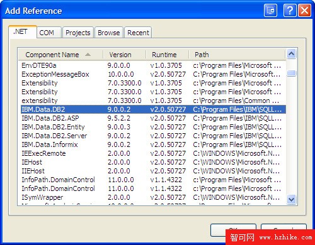Click the window dock icon in the title bar

270,10
